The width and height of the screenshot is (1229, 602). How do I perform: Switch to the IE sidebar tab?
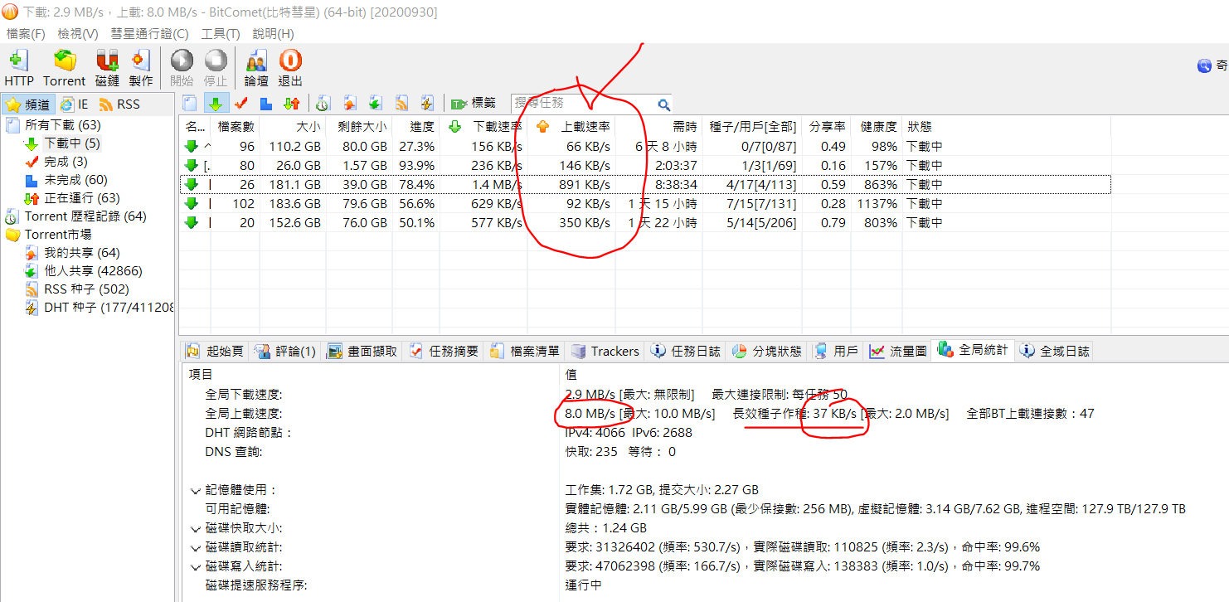click(x=74, y=104)
